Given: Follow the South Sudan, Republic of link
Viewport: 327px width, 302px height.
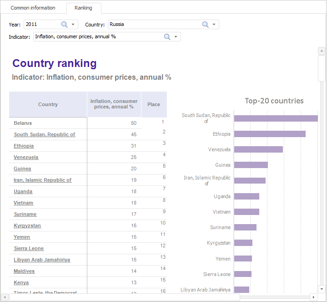Looking at the screenshot, I should point(44,134).
